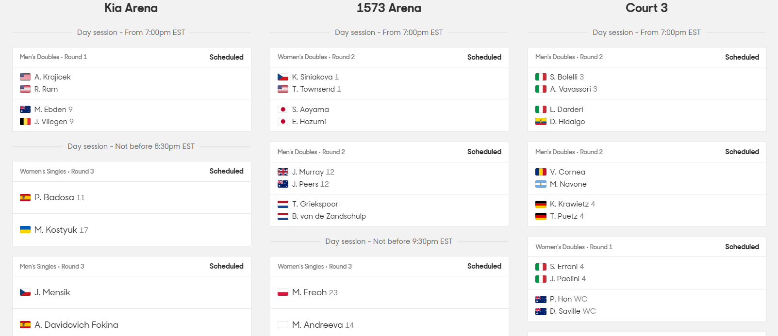Click the Ukrainian flag beside M. Kostyuk
778x336 pixels.
25,229
